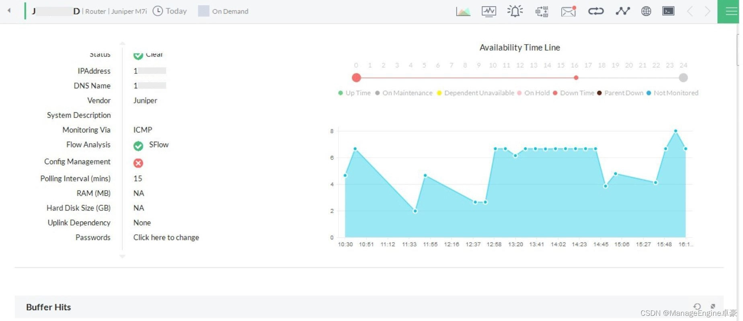
Task: Click the trace route line-graph icon
Action: pyautogui.click(x=622, y=11)
